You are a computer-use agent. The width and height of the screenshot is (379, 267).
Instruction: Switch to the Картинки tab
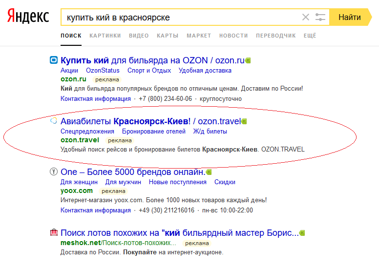105,36
